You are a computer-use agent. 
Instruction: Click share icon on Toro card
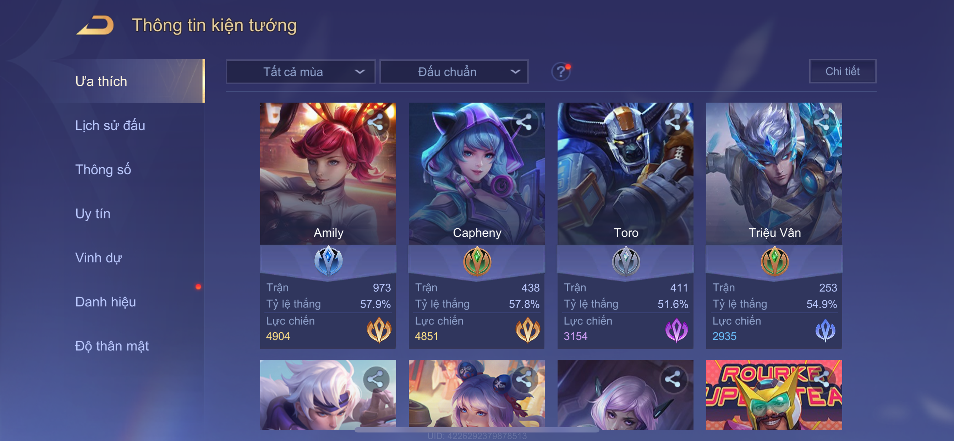coord(673,122)
